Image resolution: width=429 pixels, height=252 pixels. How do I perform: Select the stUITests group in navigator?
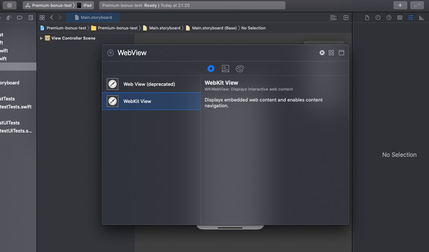[10, 123]
